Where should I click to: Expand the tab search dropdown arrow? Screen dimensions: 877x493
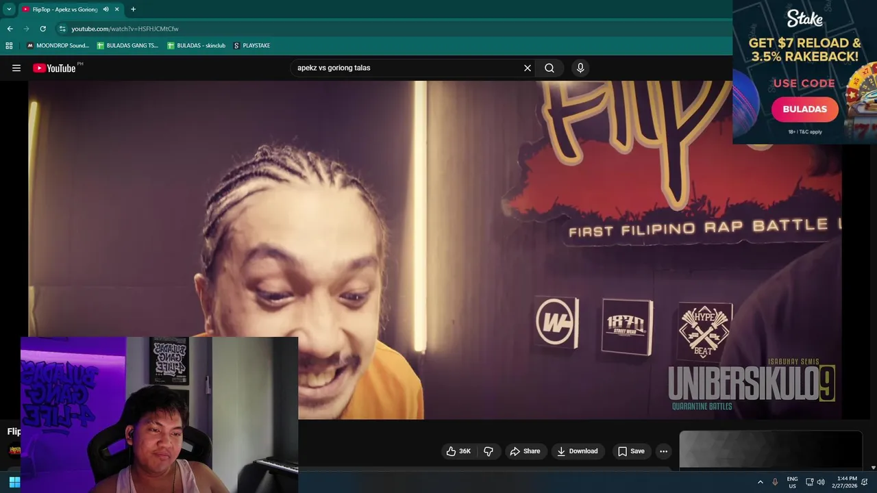pos(9,10)
